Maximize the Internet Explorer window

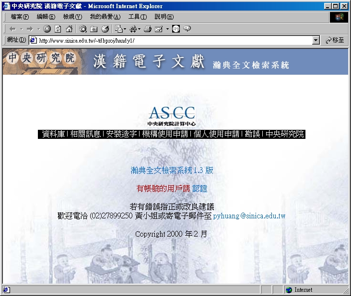(335, 6)
